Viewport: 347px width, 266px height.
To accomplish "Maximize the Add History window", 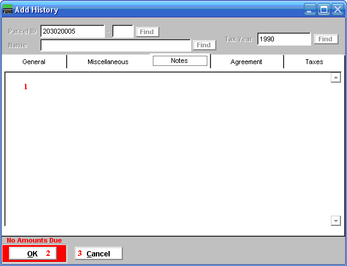I will tap(324, 10).
